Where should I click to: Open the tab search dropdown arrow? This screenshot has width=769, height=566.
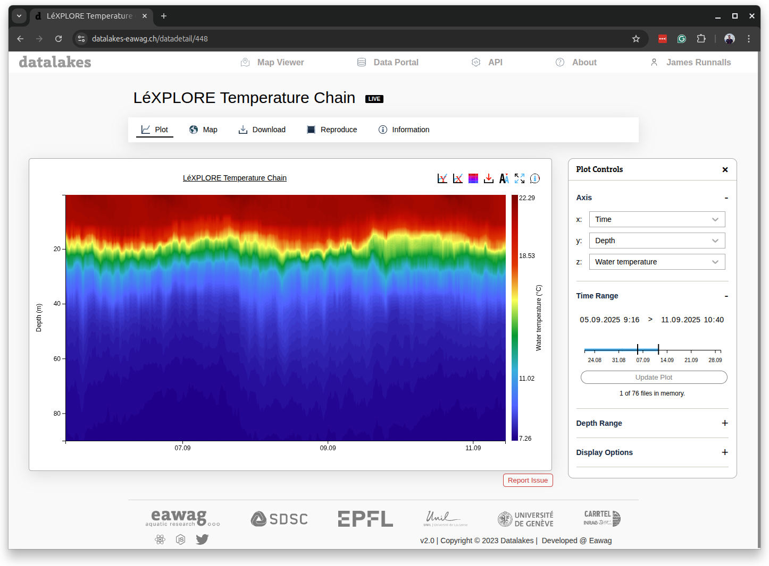point(19,16)
